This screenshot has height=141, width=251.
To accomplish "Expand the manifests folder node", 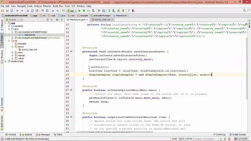I will coord(9,26).
